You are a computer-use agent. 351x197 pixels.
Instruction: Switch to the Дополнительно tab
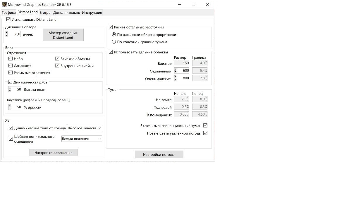pyautogui.click(x=67, y=13)
